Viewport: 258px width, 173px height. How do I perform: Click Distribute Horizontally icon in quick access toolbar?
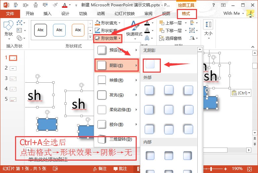(x=25, y=5)
